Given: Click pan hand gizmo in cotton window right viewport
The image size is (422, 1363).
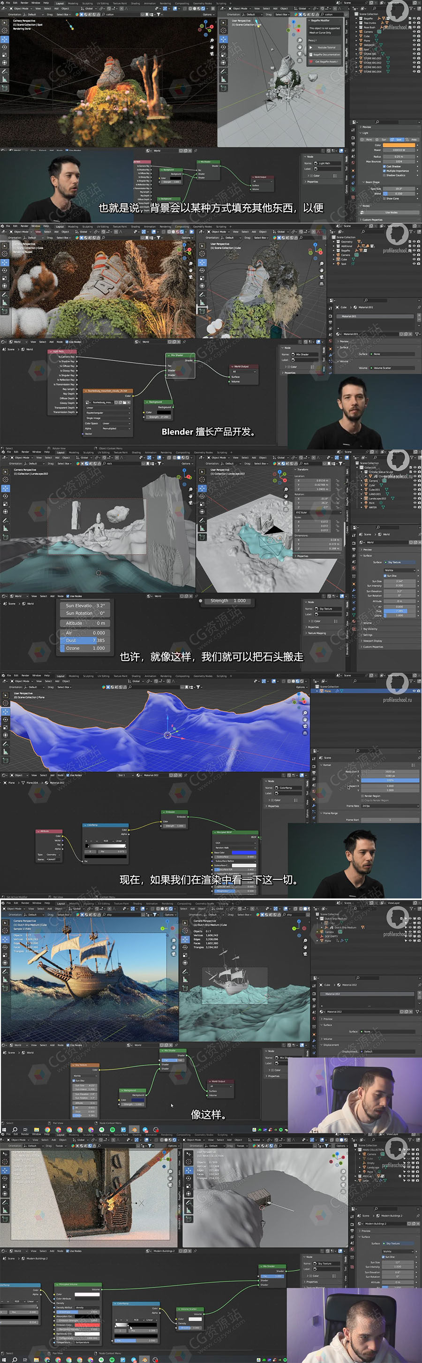Looking at the screenshot, I should 322,270.
